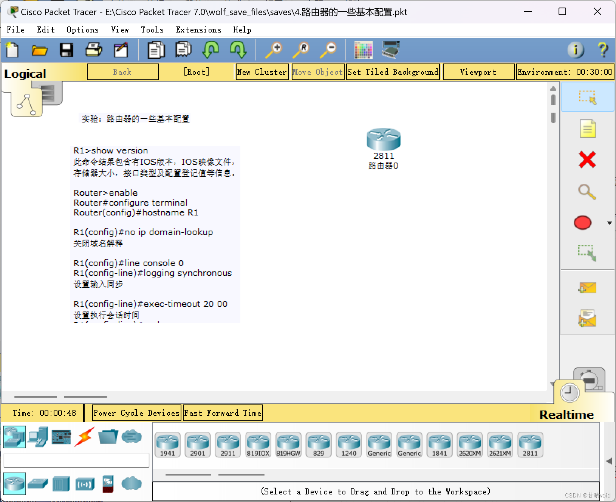Click Power Cycle Devices button
The height and width of the screenshot is (502, 616).
[136, 413]
